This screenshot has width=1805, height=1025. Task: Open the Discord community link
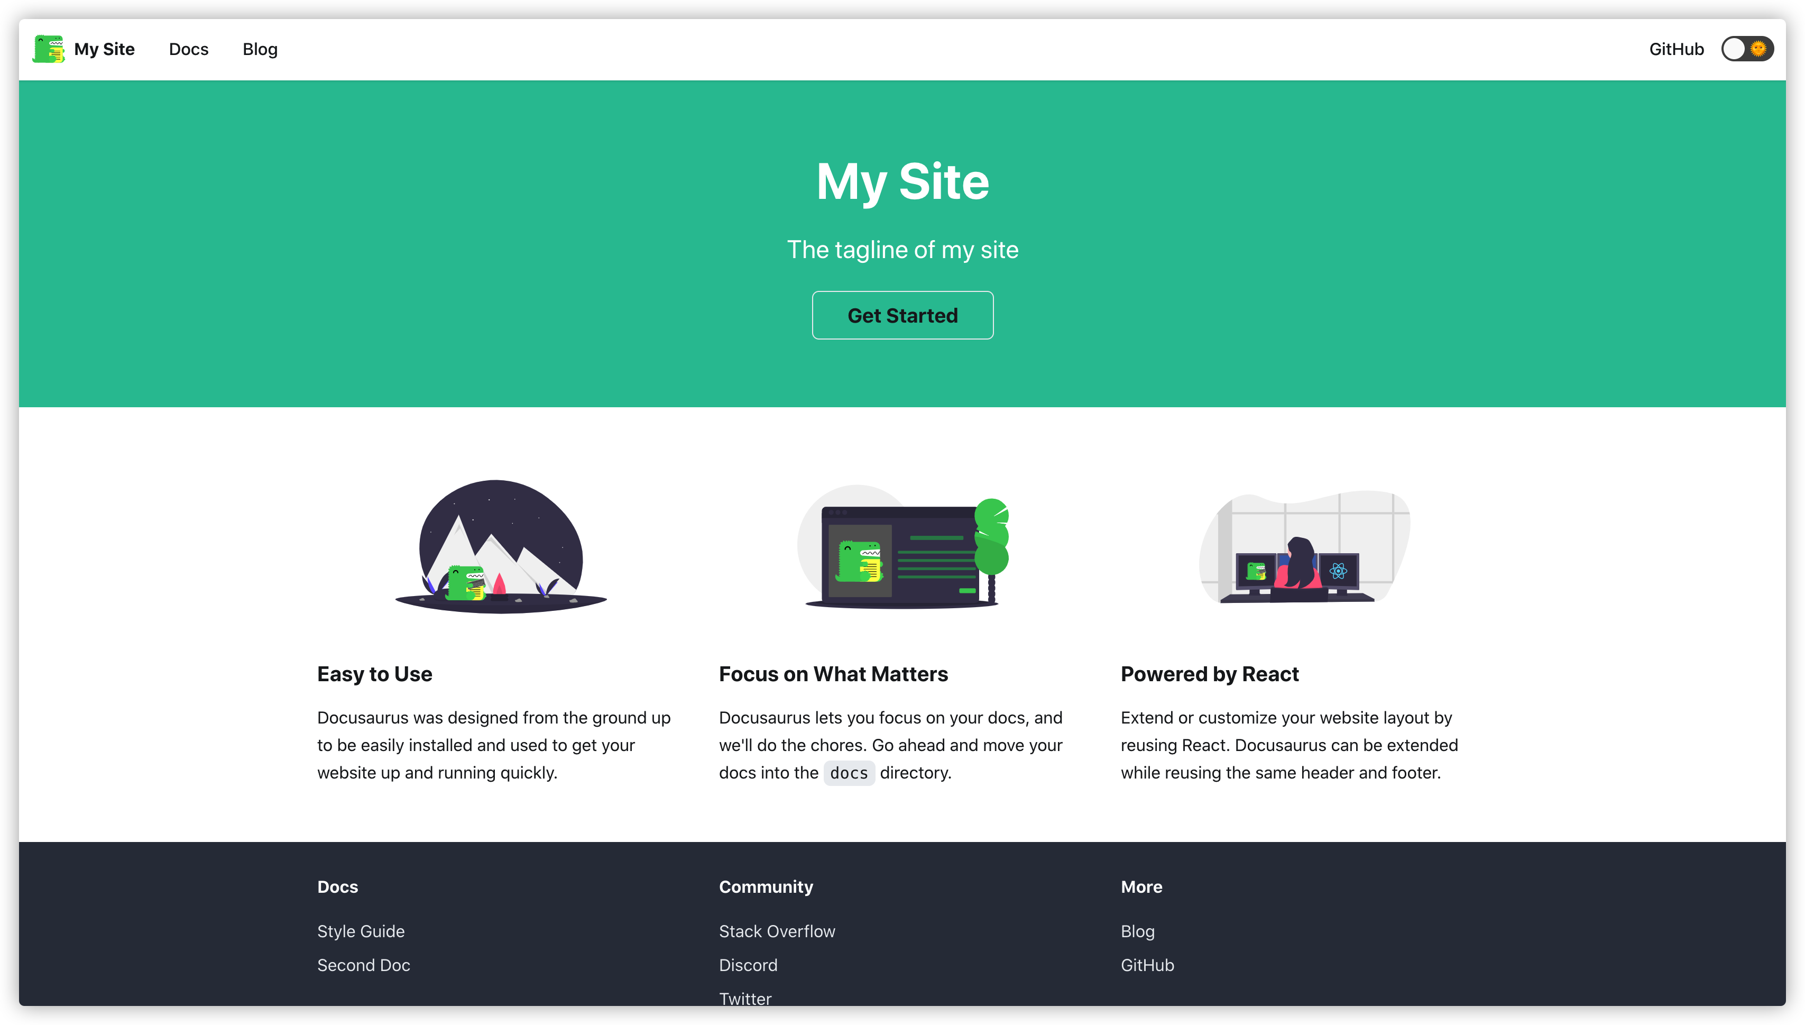coord(748,965)
